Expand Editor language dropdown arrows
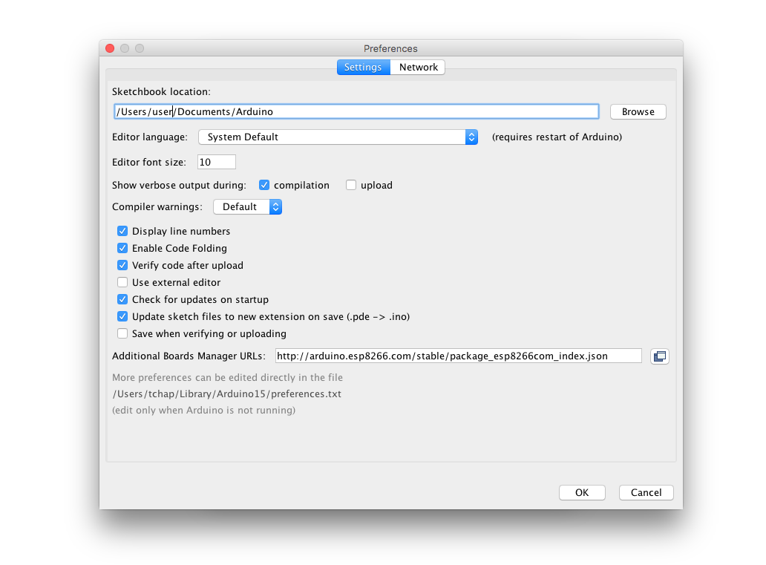 pyautogui.click(x=471, y=137)
